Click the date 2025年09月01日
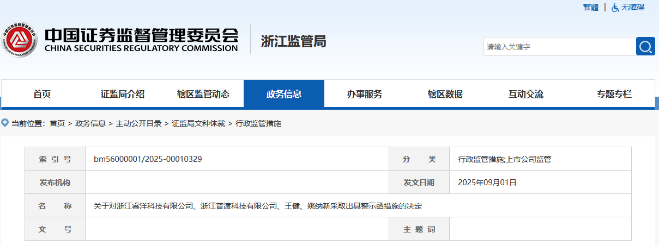The width and height of the screenshot is (659, 245). (x=487, y=183)
